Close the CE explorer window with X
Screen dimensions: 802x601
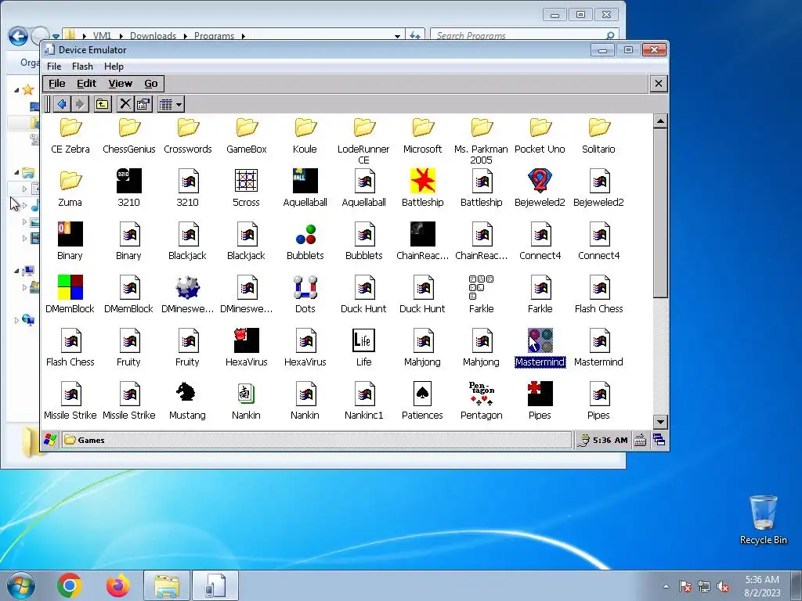pyautogui.click(x=659, y=83)
